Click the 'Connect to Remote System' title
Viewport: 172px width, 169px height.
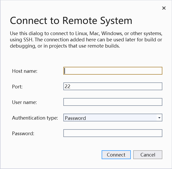(x=71, y=21)
